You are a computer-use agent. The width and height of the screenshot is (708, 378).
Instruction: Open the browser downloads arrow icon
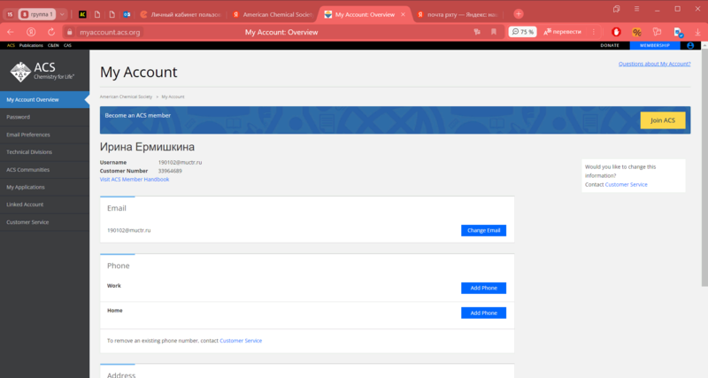(697, 32)
